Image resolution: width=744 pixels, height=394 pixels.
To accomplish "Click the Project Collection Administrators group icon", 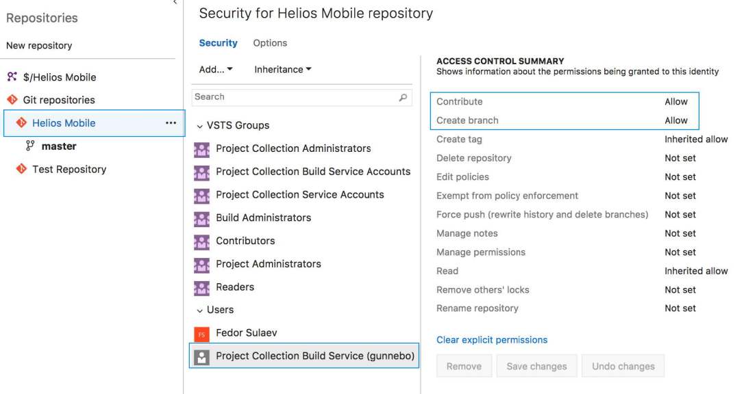I will (x=201, y=150).
